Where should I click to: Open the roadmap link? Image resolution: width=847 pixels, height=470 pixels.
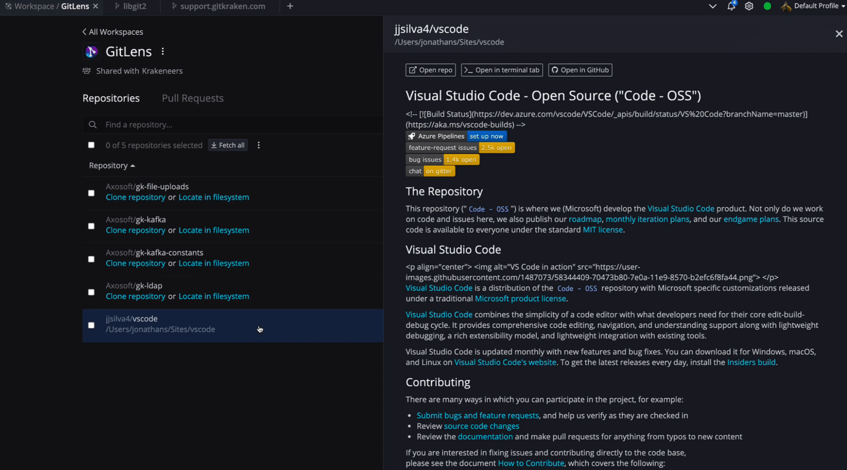coord(585,219)
